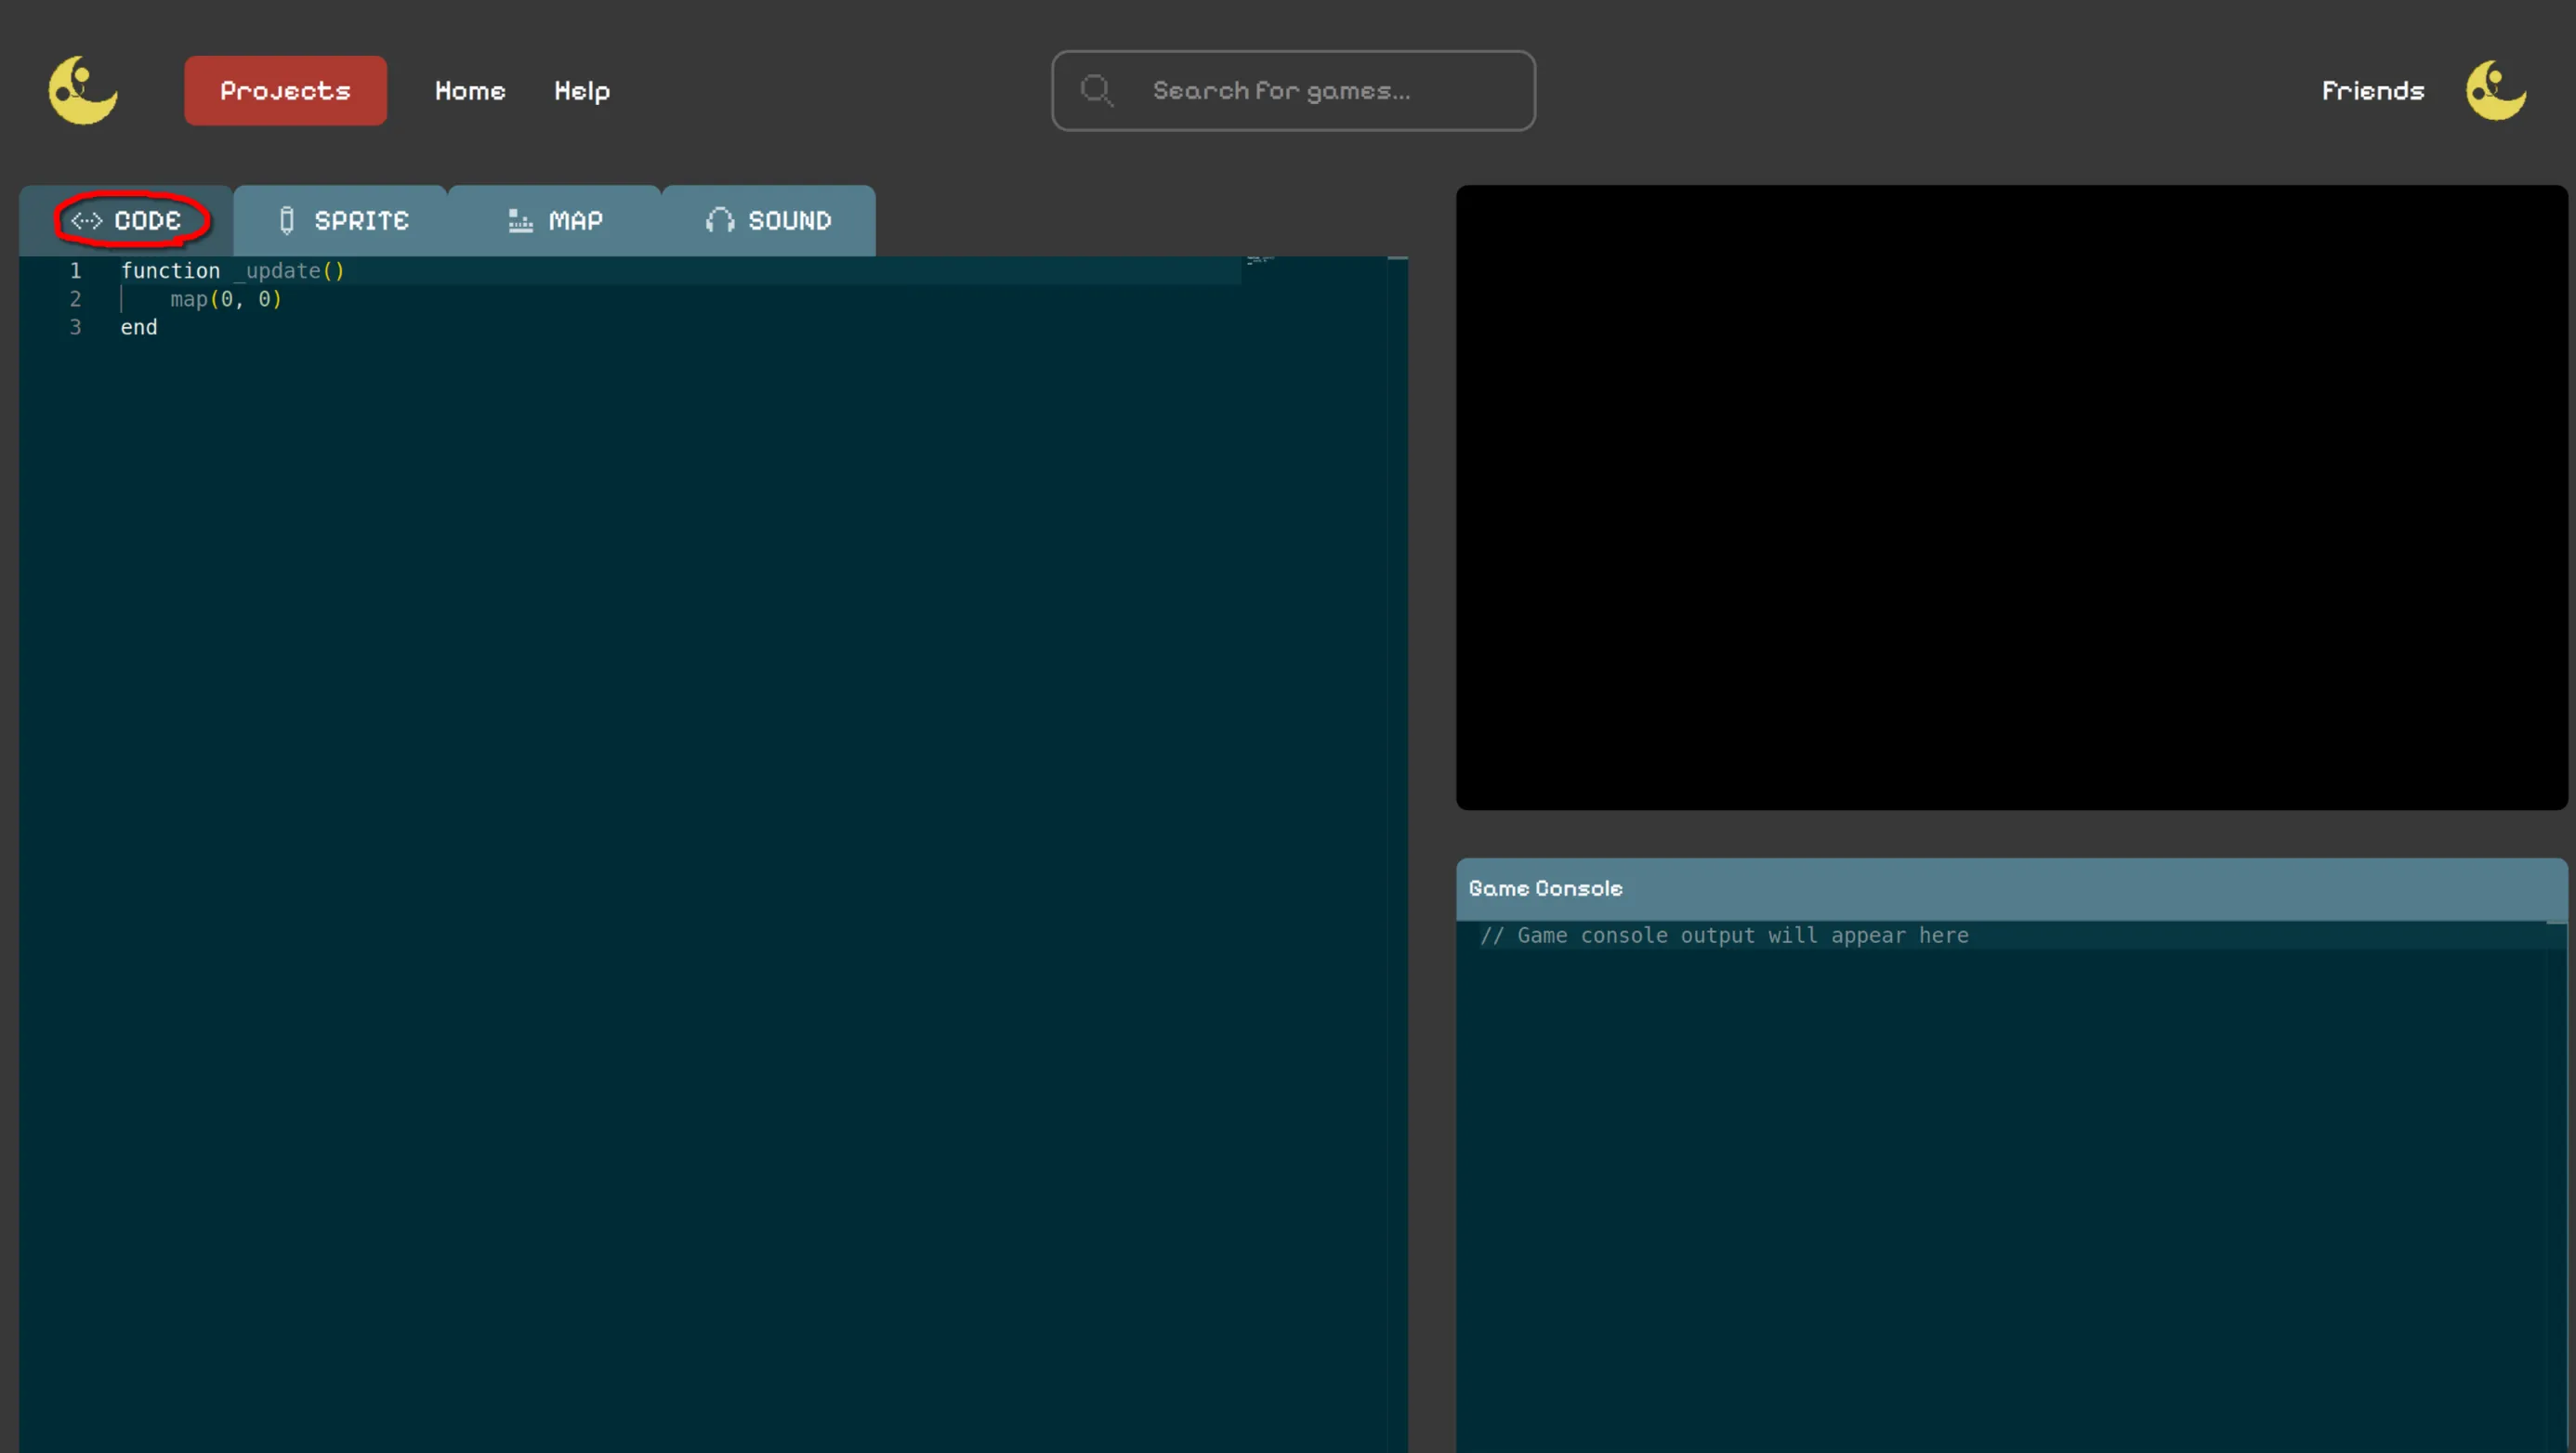Switch to the SPRITE tab

coord(341,220)
